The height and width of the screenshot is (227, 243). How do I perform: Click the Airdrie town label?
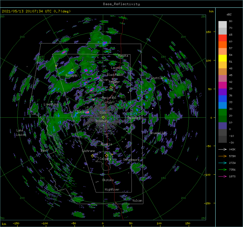(106, 144)
